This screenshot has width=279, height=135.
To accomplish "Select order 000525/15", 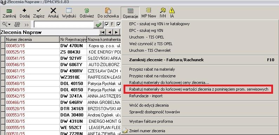I will click(x=15, y=52).
